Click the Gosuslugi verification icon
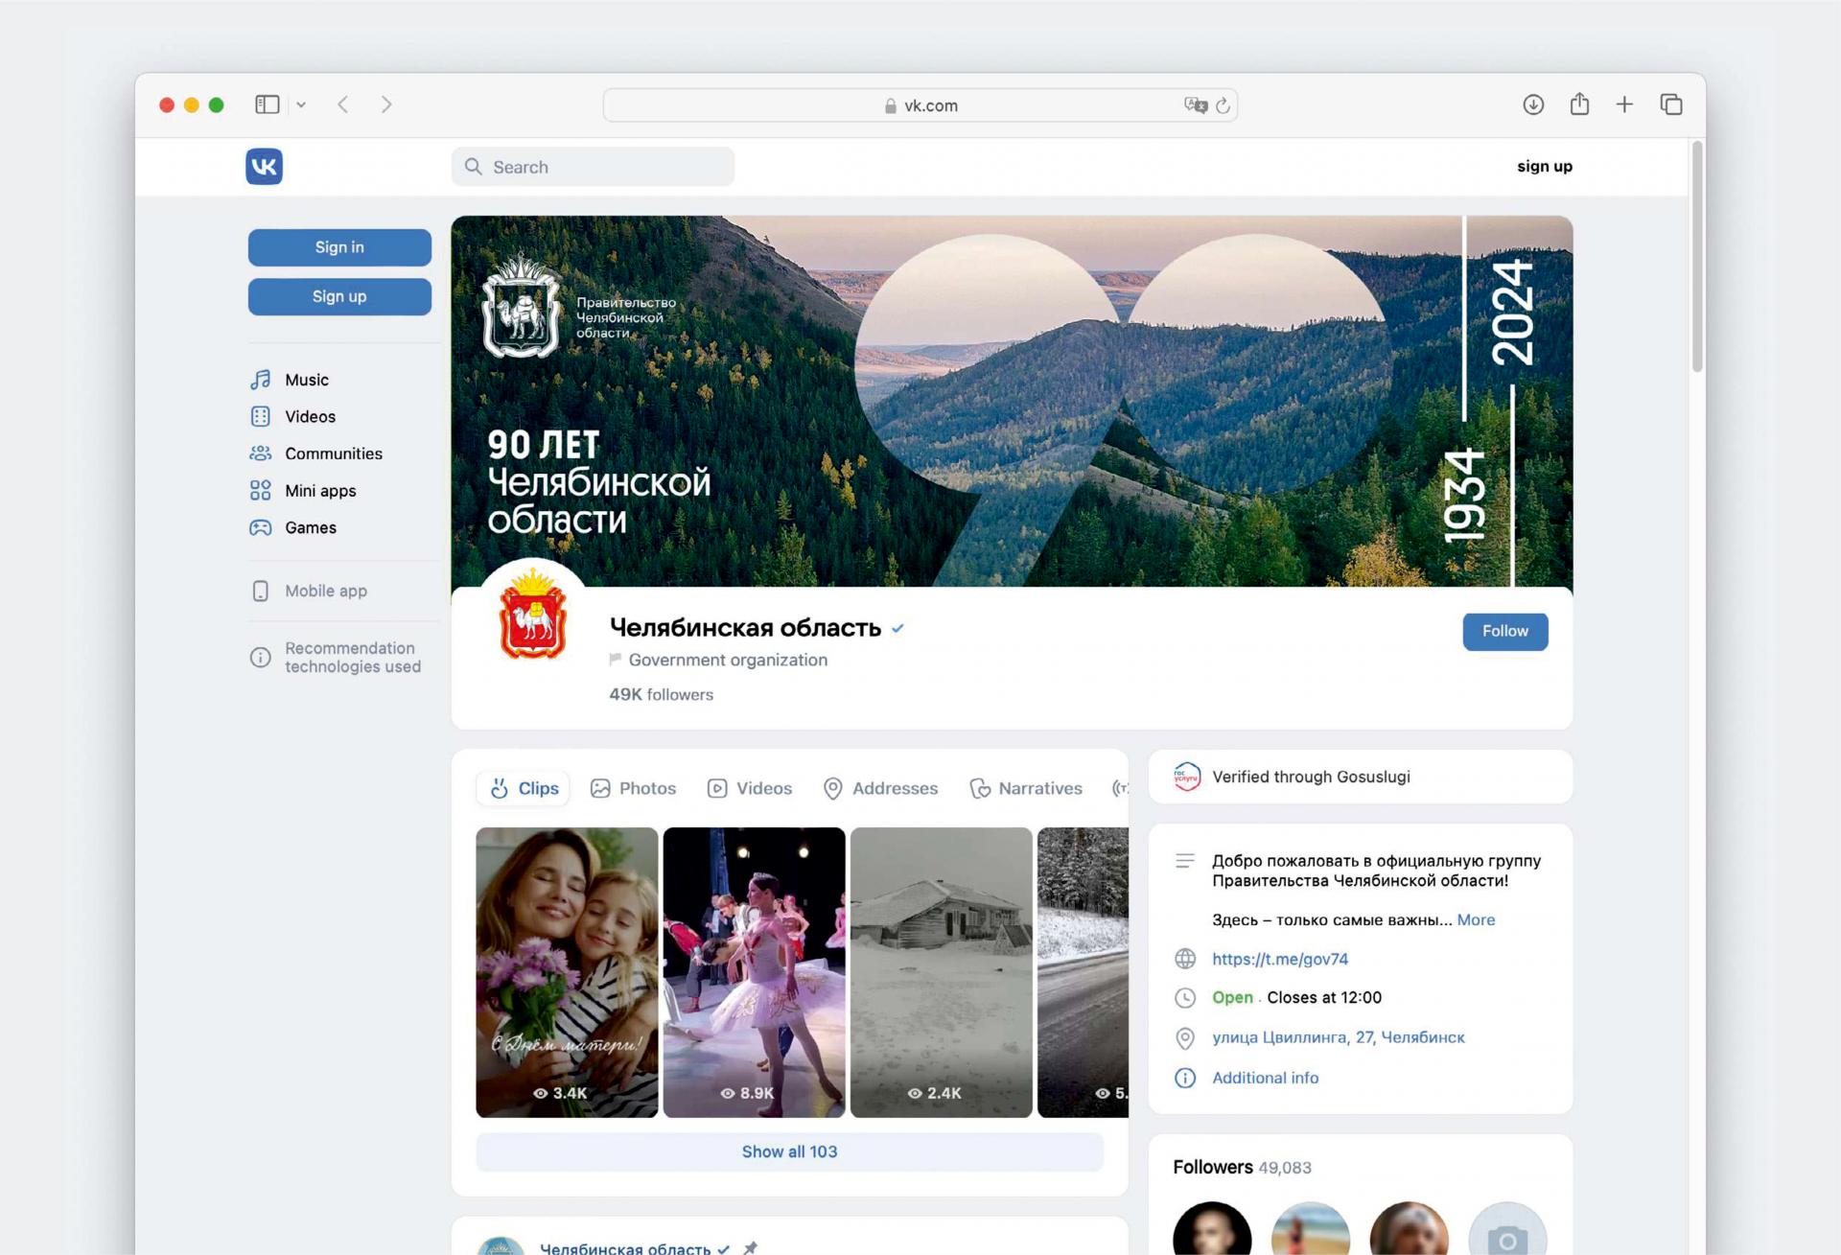This screenshot has width=1841, height=1255. point(1187,777)
